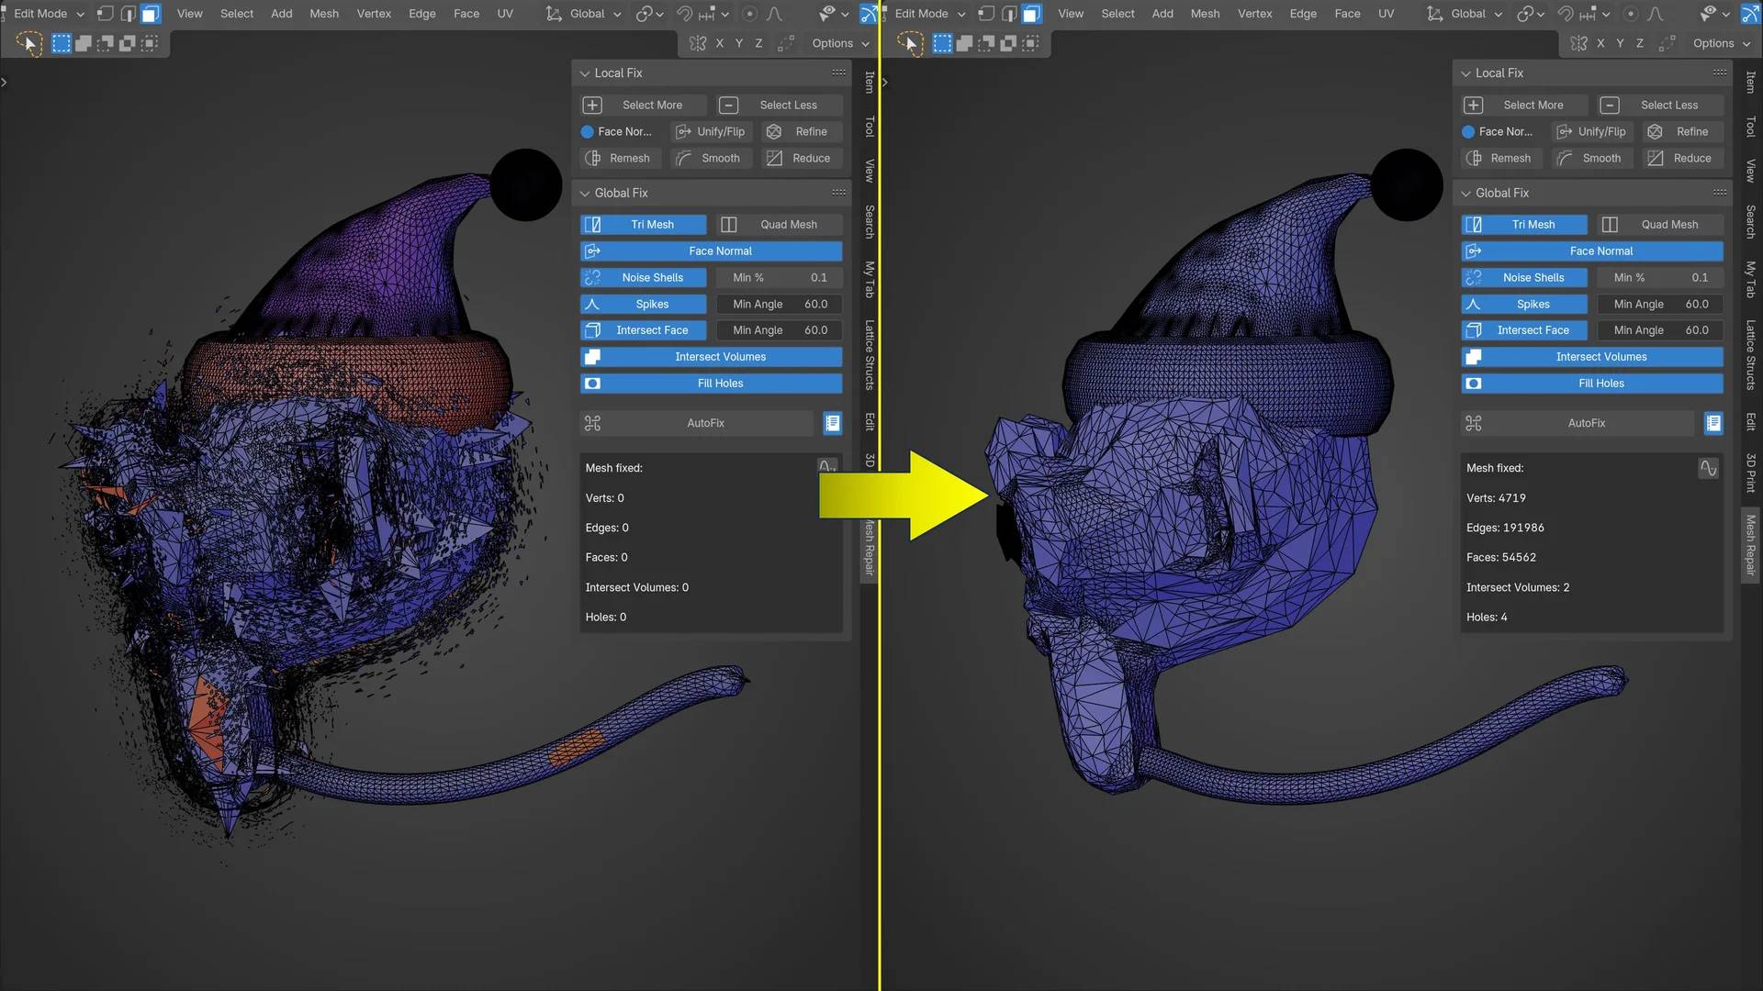Open the 3D Print sidebar tab on right
This screenshot has height=991, width=1763.
click(x=1750, y=472)
